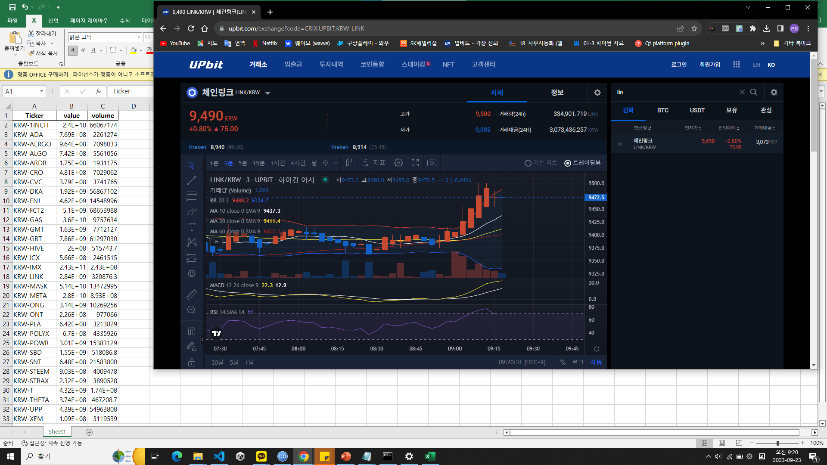Screen dimensions: 827x465
Task: Click the ruler measure tool
Action: pos(192,294)
